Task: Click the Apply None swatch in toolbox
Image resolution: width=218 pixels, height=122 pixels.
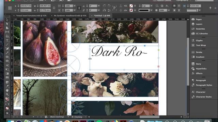Action: [x=7, y=108]
